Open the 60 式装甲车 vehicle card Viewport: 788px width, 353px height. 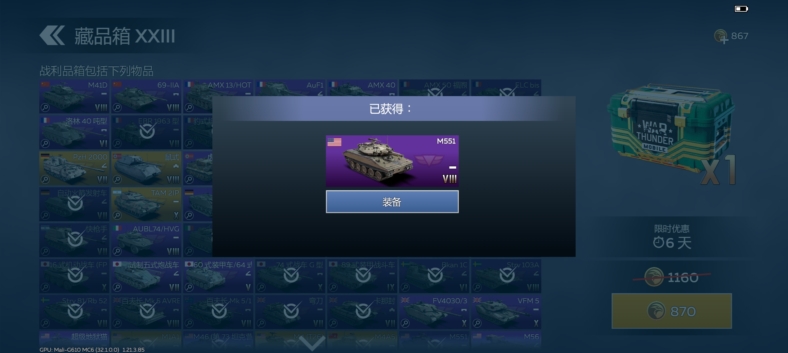click(x=218, y=276)
